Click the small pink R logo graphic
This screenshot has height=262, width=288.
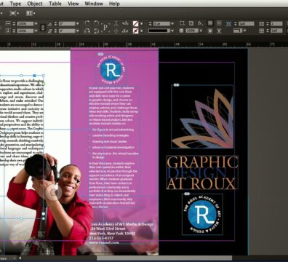[x=111, y=69]
